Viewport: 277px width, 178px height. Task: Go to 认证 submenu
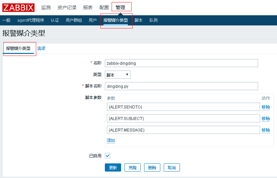pyautogui.click(x=55, y=20)
